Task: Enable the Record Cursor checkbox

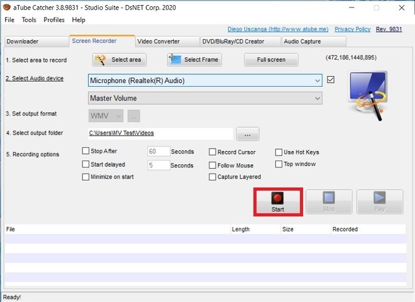Action: click(213, 152)
